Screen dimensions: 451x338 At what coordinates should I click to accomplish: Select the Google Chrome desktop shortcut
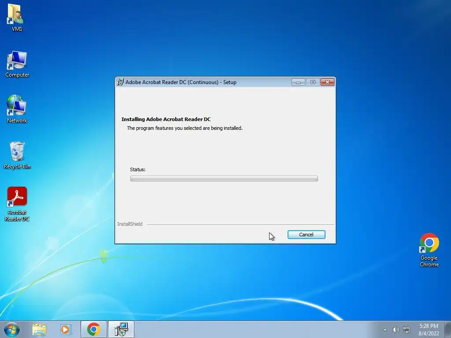tap(429, 250)
